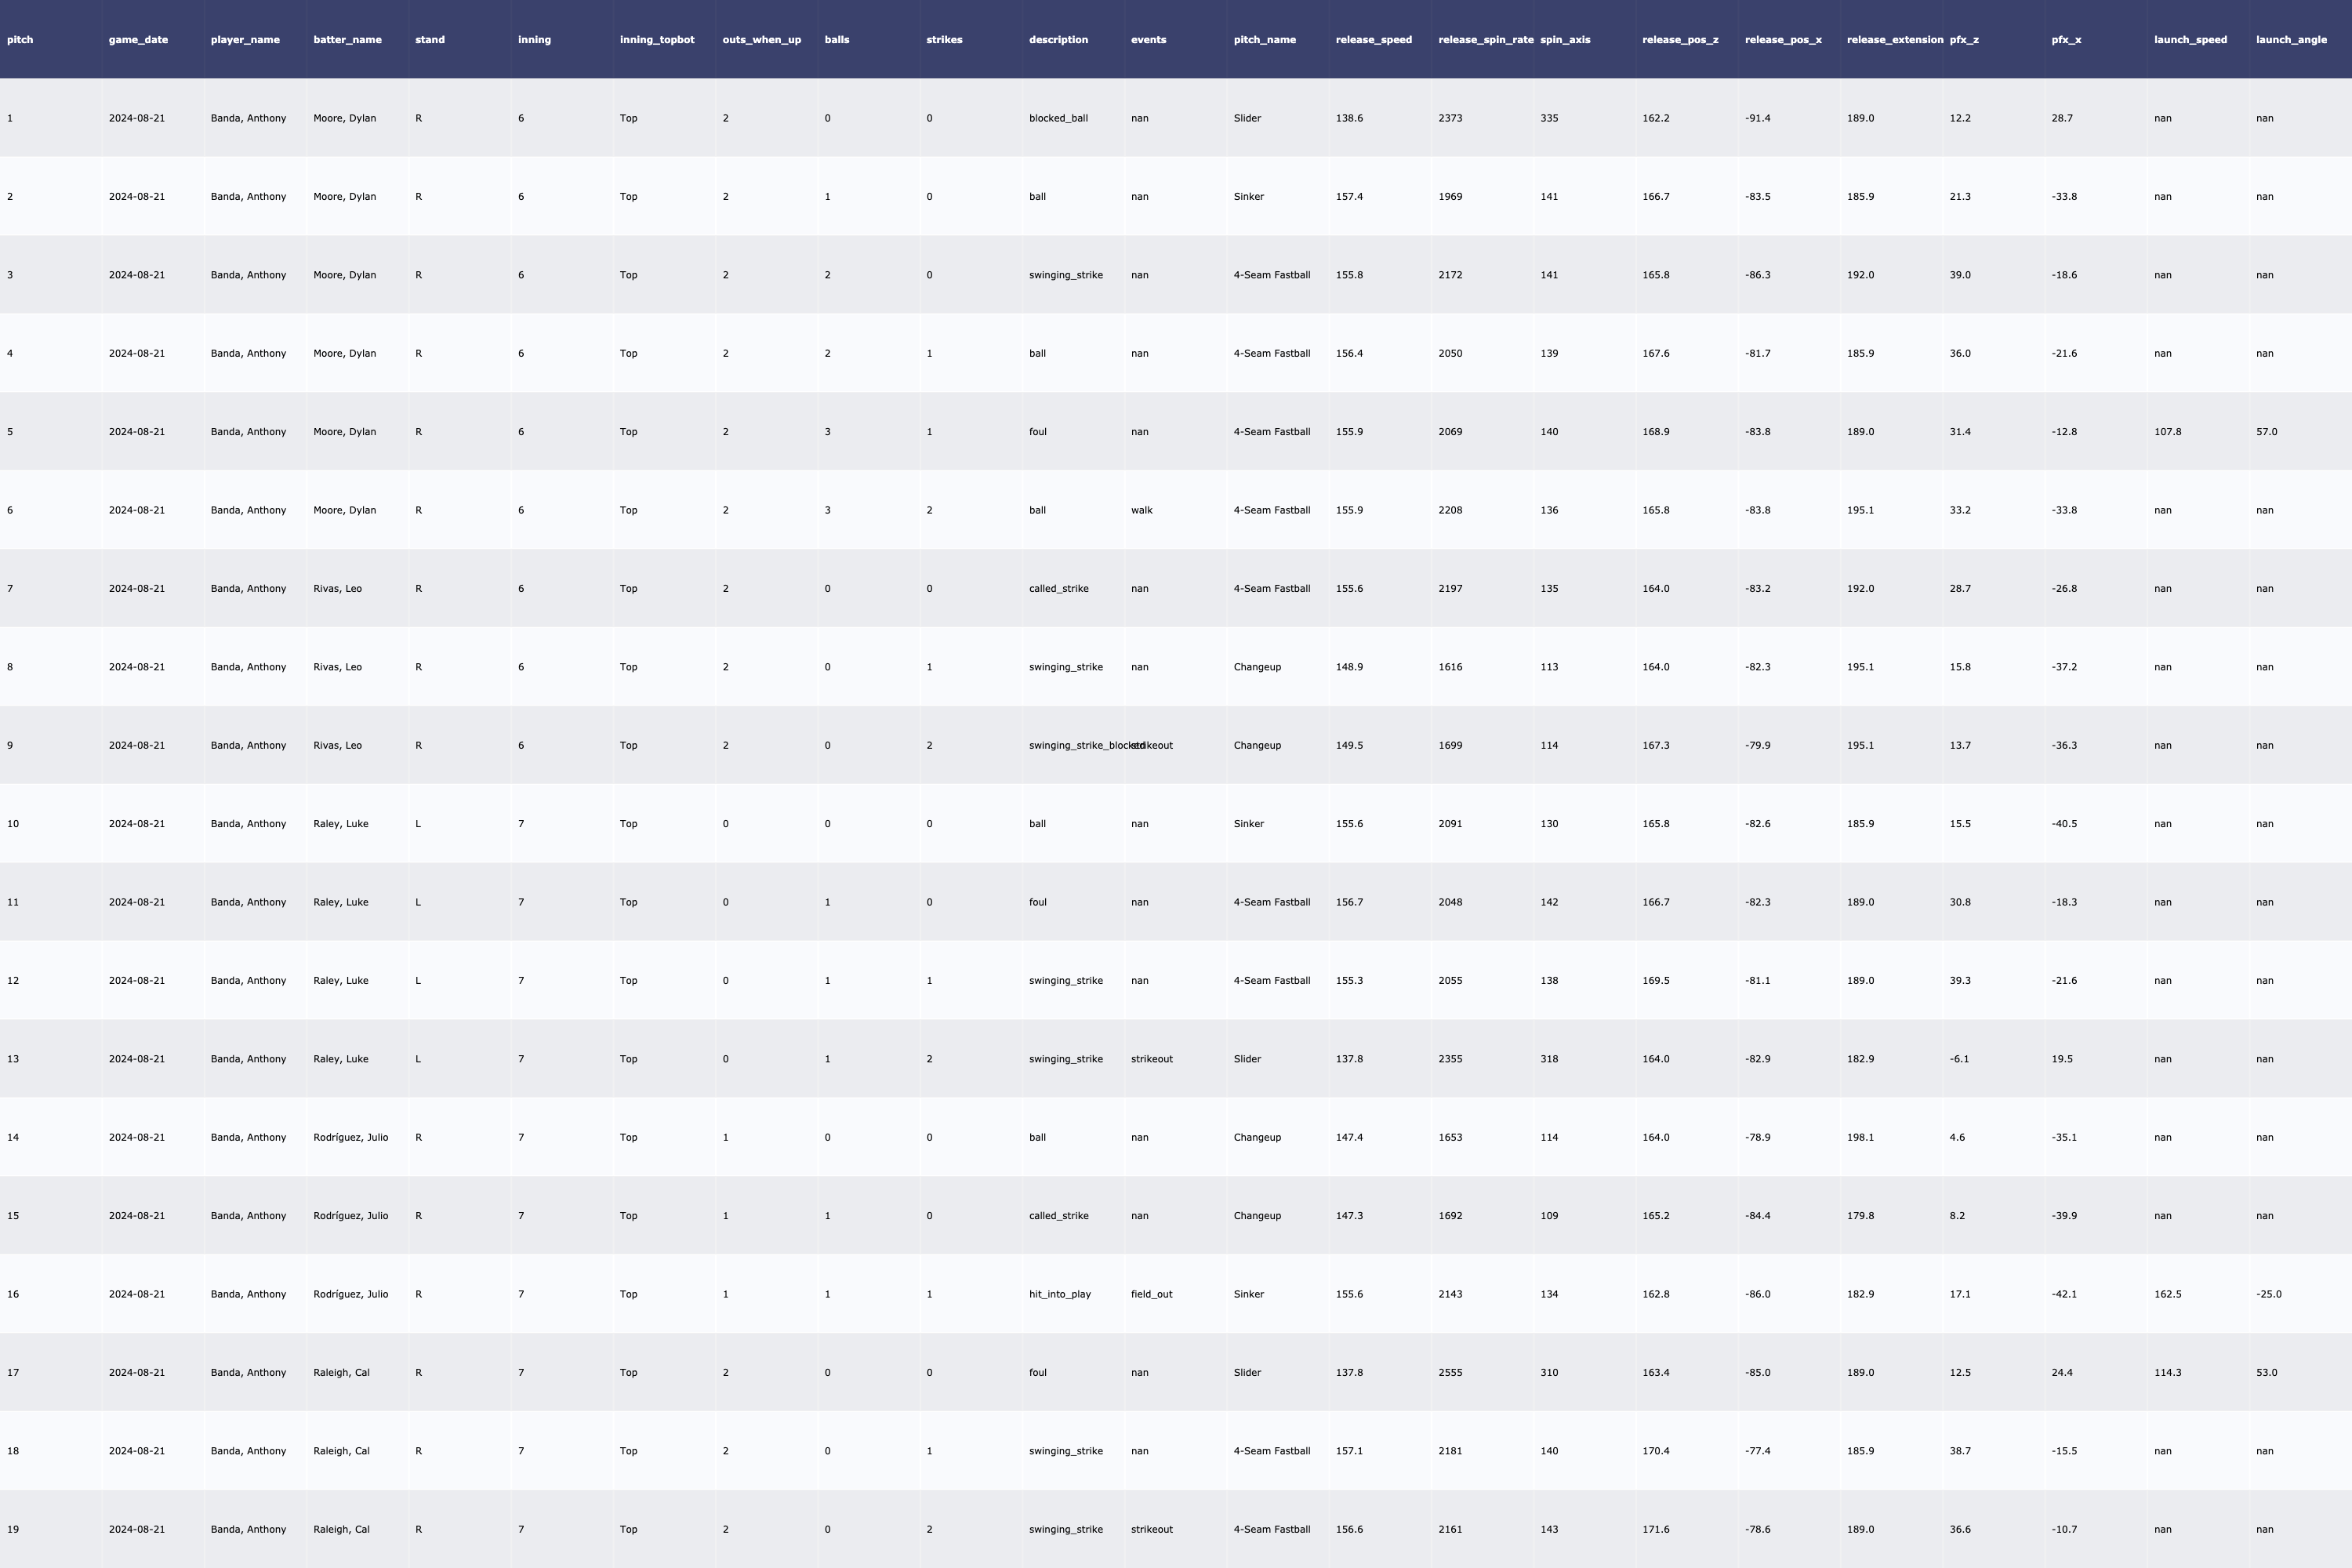Screen dimensions: 2352x1568
Task: Click the Raley, Luke batter cell in row 10
Action: [340, 824]
